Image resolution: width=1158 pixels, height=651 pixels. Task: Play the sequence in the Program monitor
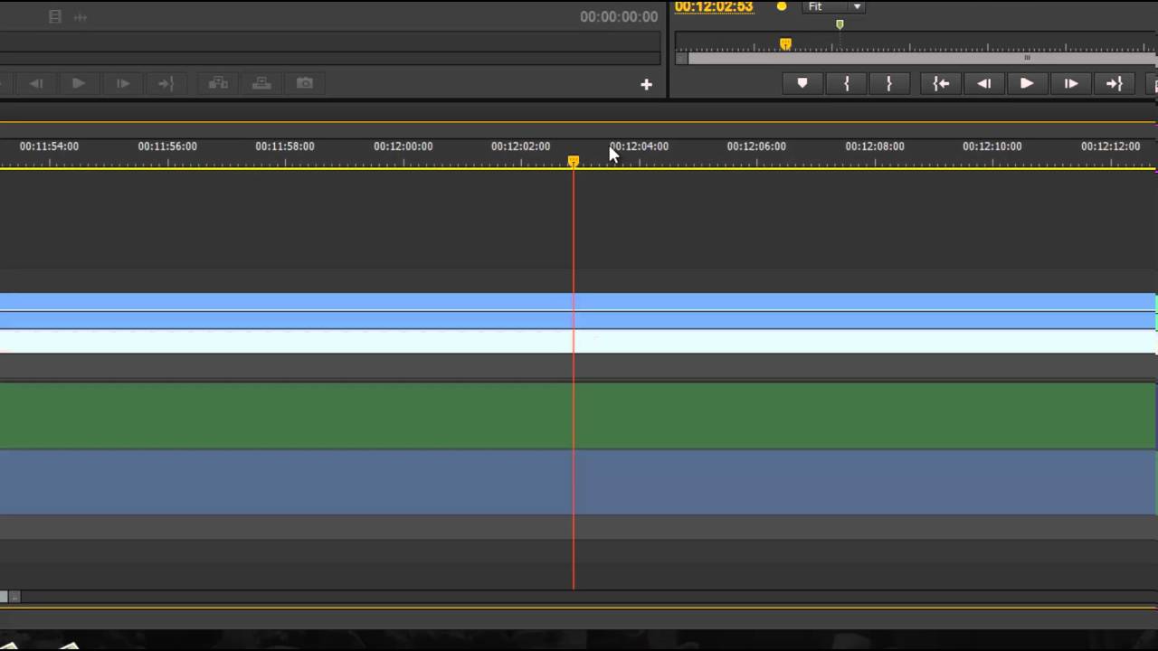[1027, 83]
